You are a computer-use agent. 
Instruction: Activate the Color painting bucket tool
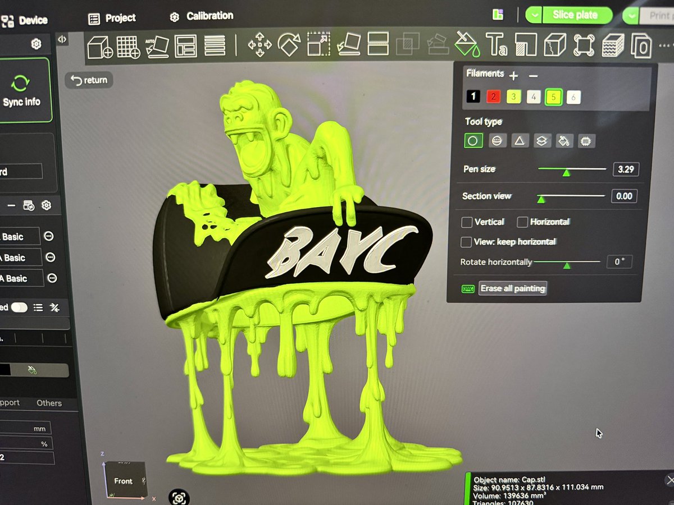pos(467,44)
